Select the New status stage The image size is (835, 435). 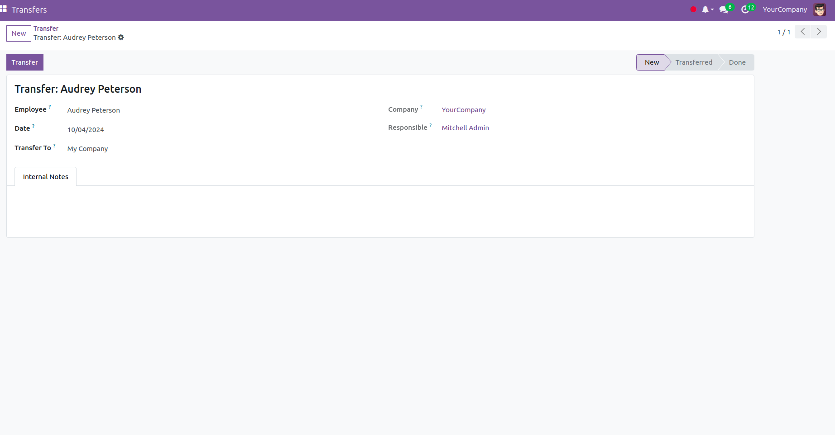click(x=652, y=62)
